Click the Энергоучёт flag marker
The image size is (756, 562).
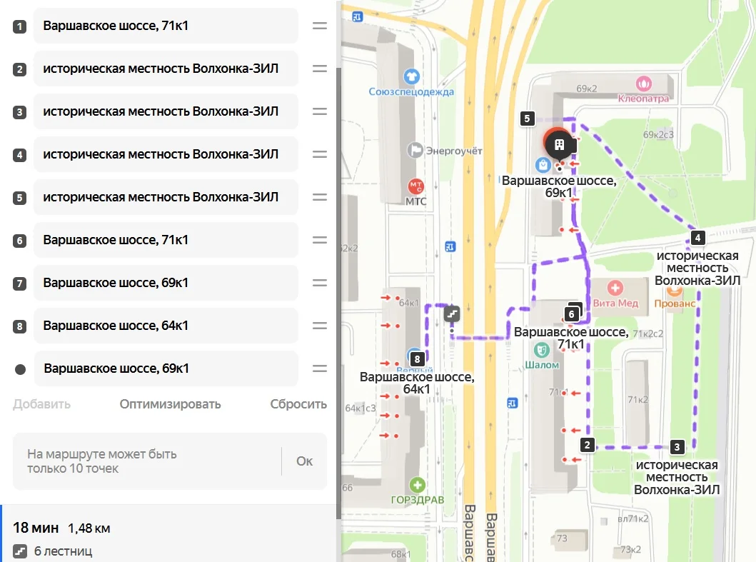point(415,150)
